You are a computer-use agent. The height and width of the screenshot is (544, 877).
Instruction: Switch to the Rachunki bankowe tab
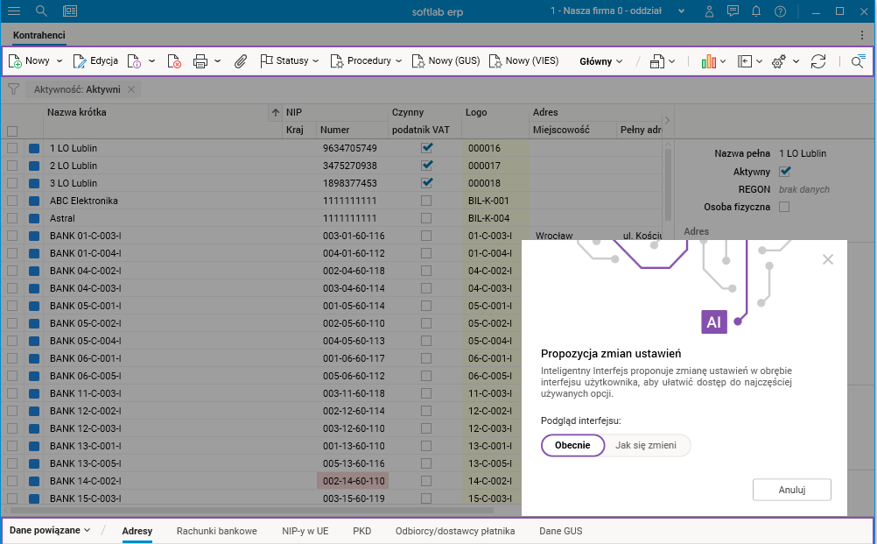[x=217, y=531]
